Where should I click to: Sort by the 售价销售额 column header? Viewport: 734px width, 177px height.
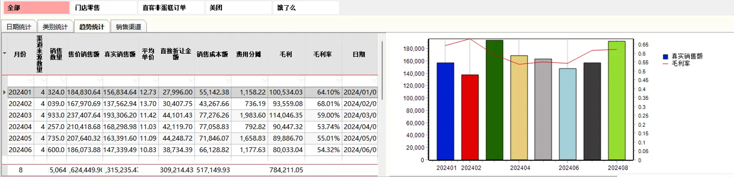coord(84,54)
